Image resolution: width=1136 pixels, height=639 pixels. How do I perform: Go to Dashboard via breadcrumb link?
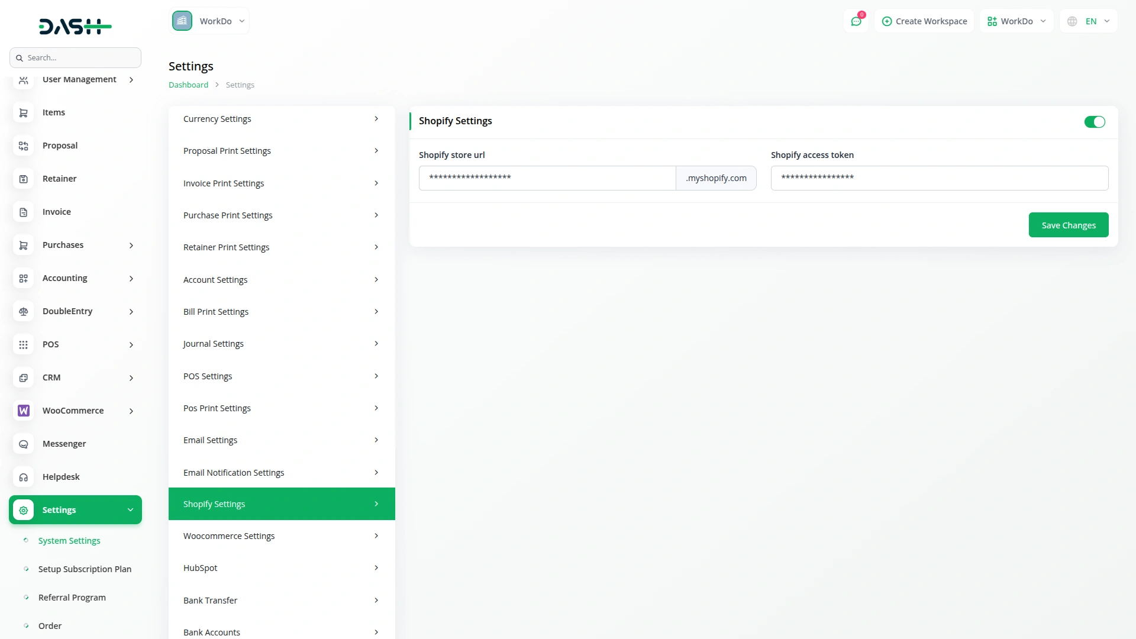point(188,85)
